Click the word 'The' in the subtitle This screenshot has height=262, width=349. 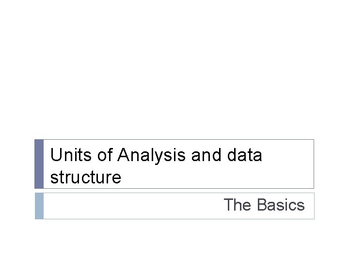coord(238,205)
